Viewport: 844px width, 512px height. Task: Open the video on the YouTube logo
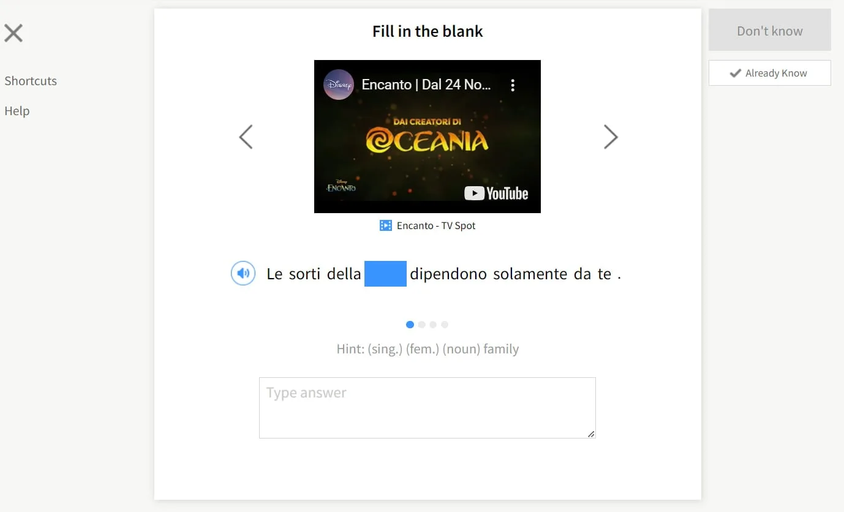(496, 194)
